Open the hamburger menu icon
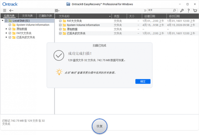Image resolution: width=199 pixels, height=135 pixels. [x=5, y=11]
